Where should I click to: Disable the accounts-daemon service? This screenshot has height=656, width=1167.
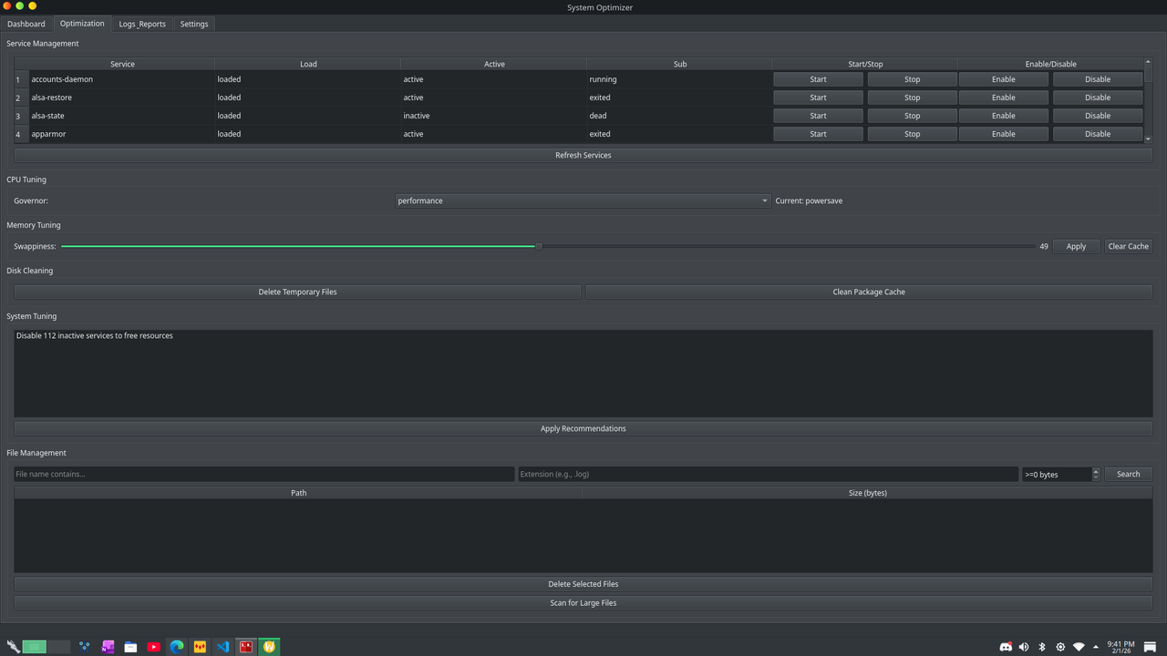[1098, 79]
